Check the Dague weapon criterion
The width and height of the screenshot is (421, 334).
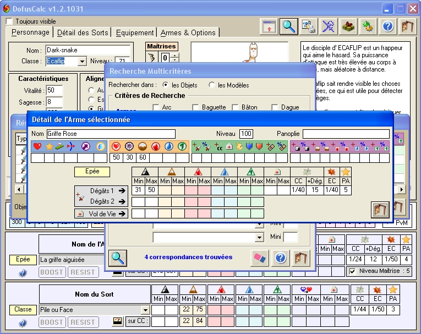[x=275, y=107]
